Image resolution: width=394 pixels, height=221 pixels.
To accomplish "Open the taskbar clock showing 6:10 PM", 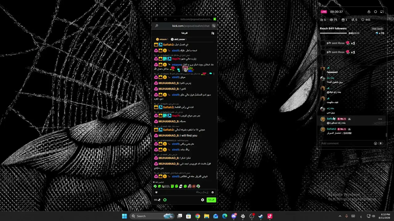I will tap(384, 216).
